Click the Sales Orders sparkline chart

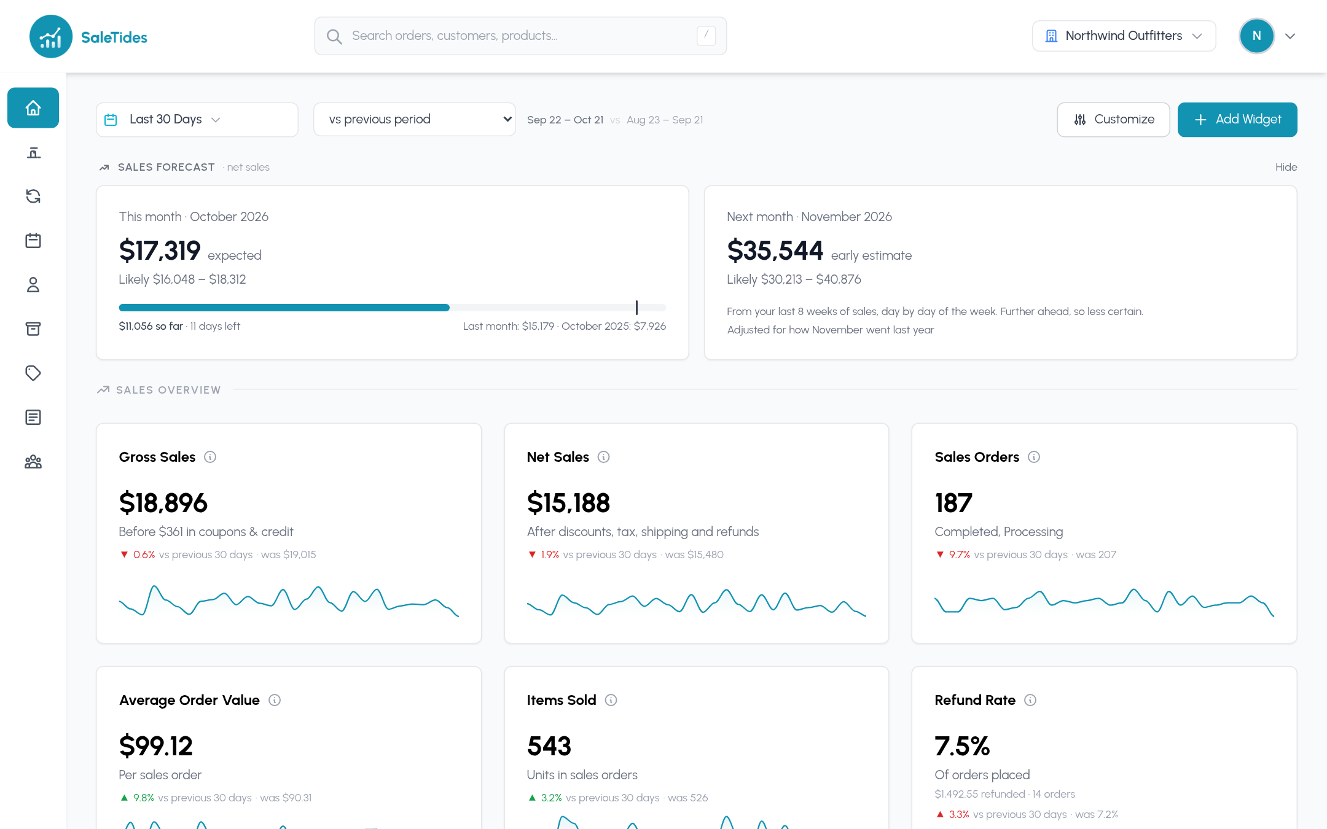pyautogui.click(x=1104, y=602)
